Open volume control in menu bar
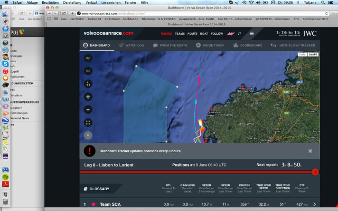 pos(258,2)
